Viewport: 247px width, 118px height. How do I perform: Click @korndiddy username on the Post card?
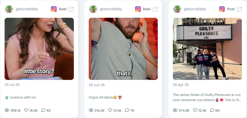(195, 9)
